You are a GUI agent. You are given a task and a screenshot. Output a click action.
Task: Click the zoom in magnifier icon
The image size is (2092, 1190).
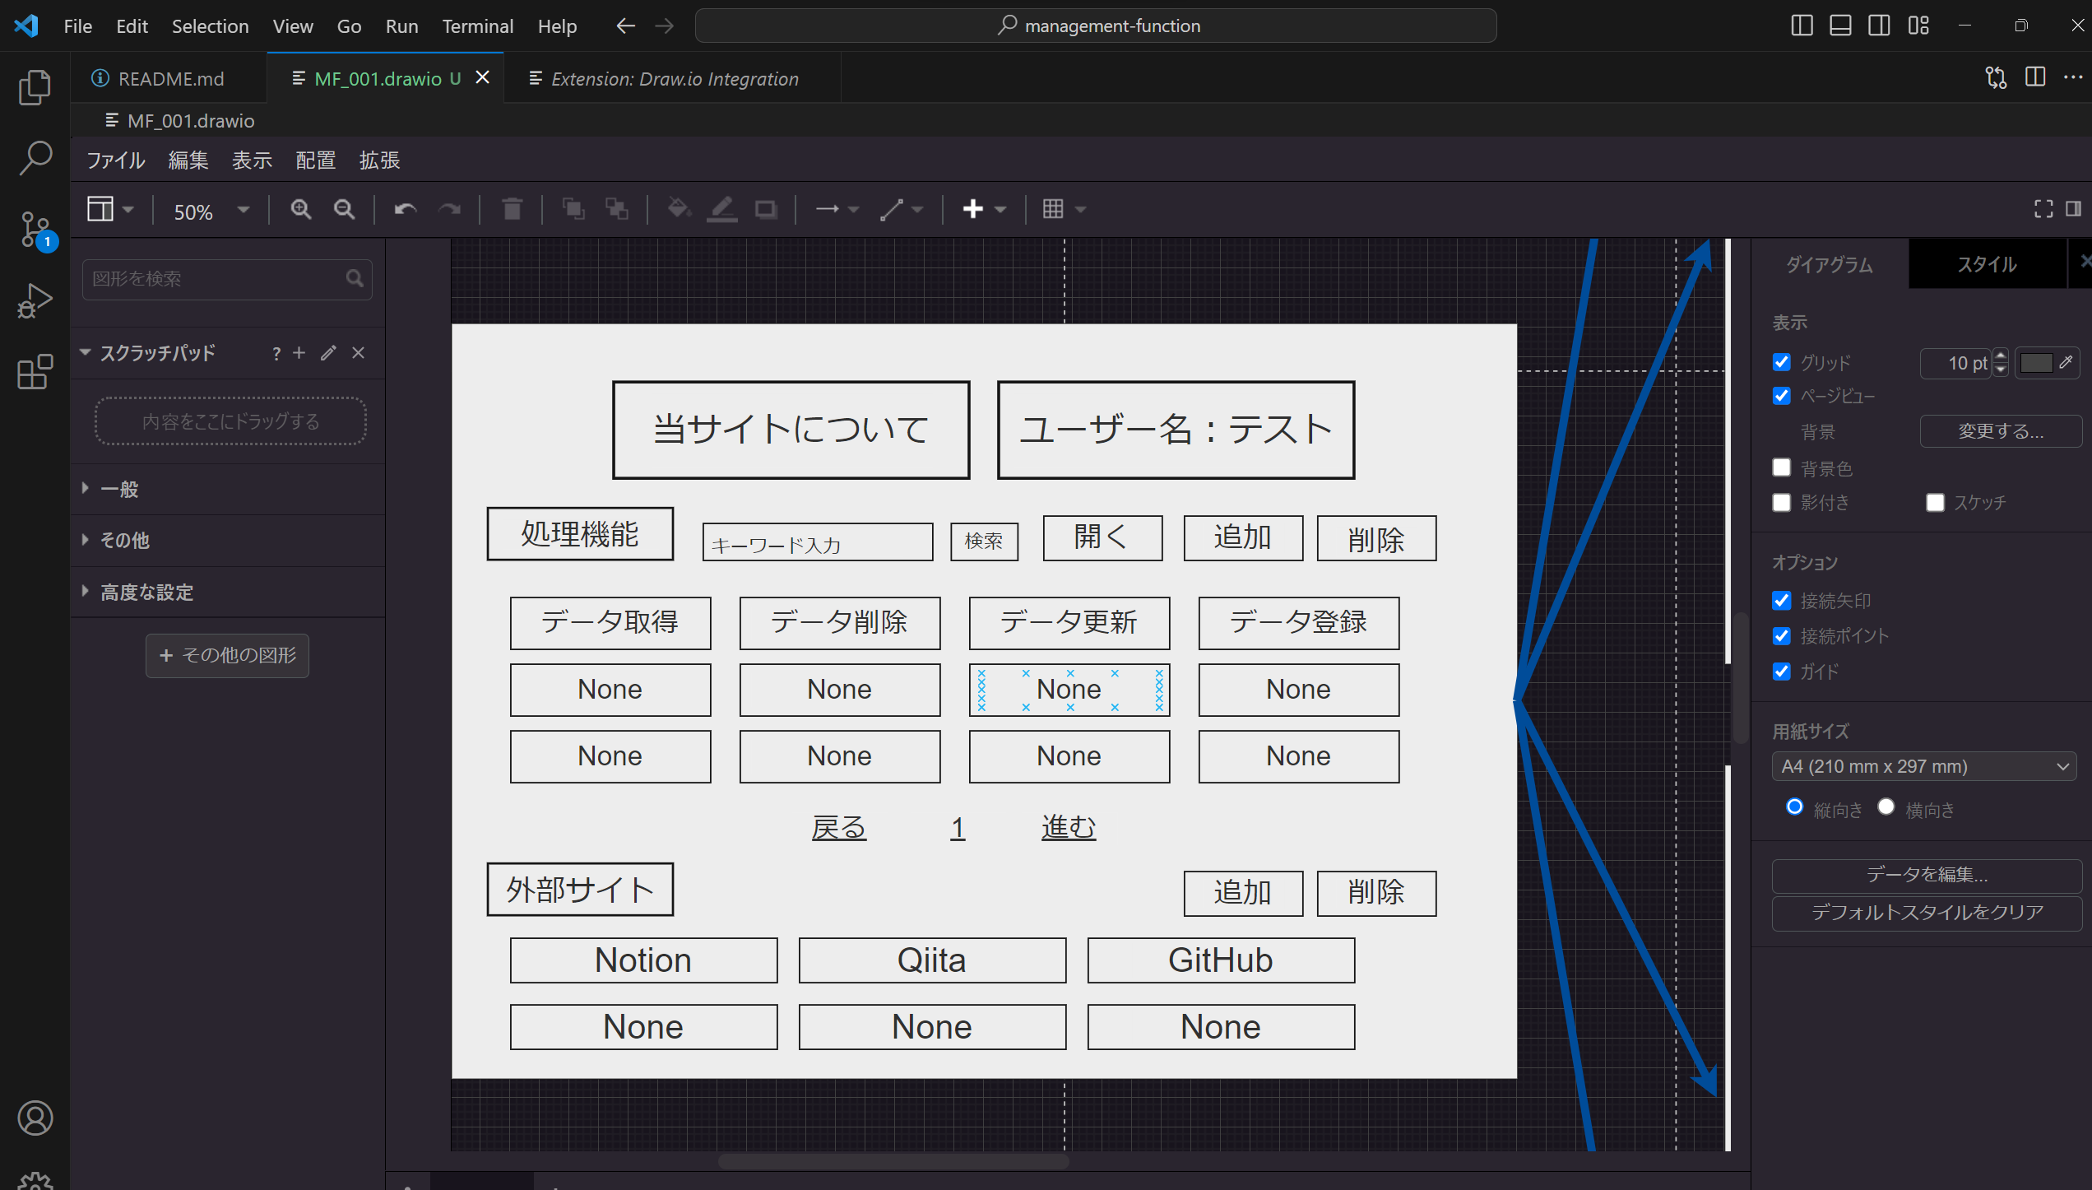click(300, 210)
